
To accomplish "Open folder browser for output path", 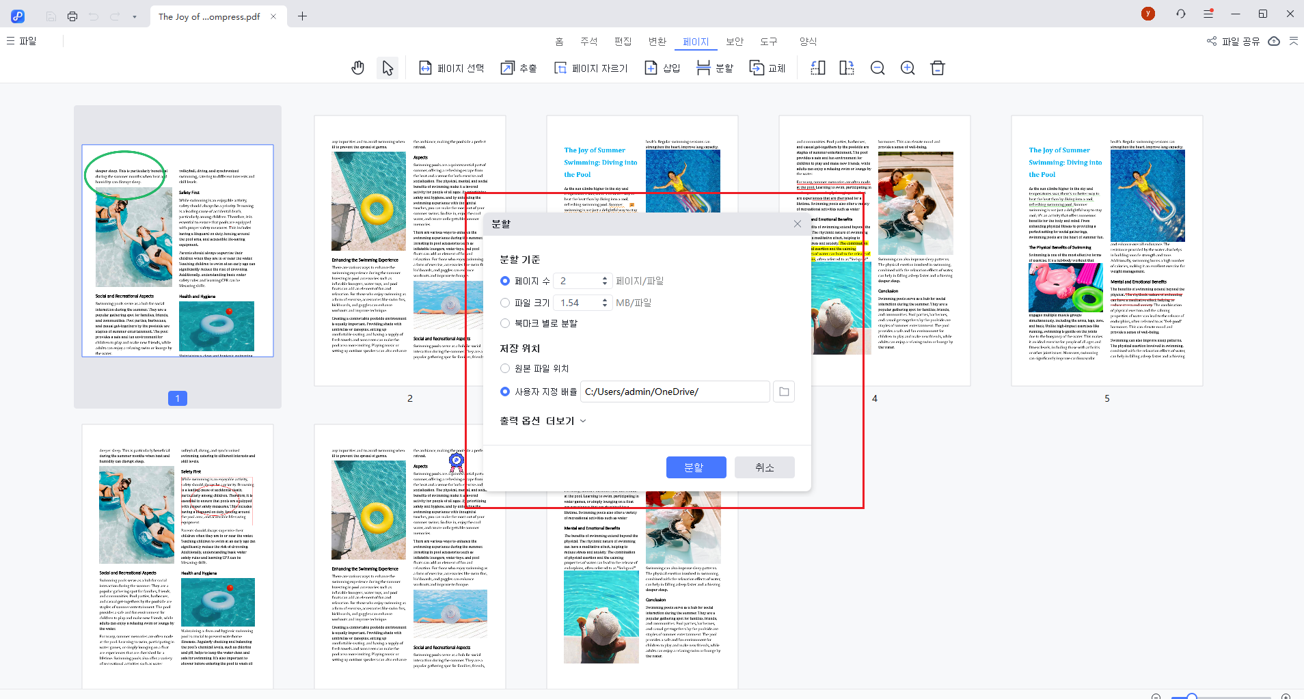I will point(784,391).
